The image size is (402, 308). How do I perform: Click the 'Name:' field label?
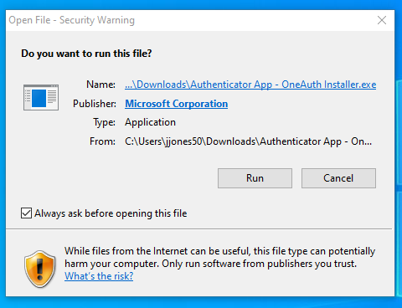(100, 85)
